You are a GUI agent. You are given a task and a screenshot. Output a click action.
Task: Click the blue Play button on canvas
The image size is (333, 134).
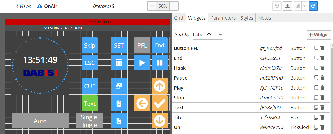pyautogui.click(x=142, y=63)
